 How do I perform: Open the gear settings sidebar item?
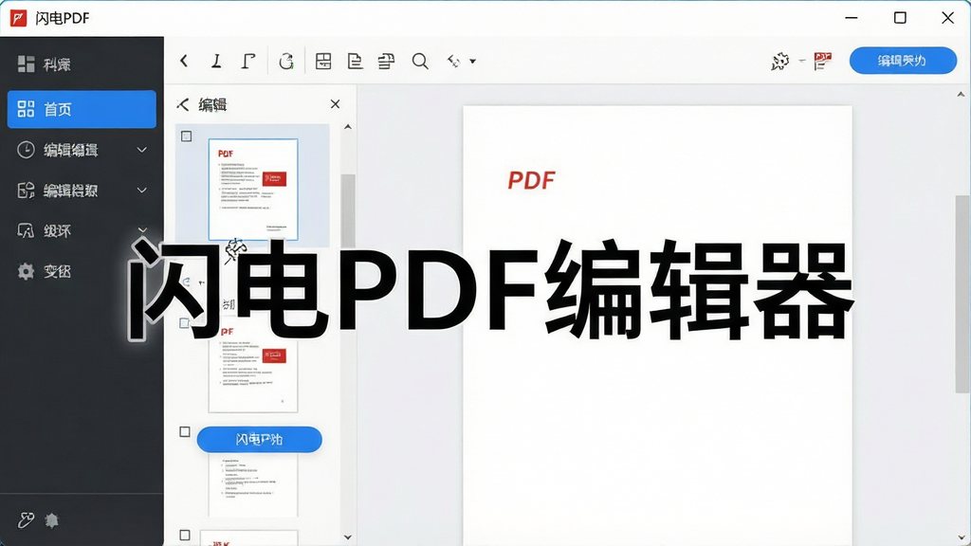tap(45, 271)
